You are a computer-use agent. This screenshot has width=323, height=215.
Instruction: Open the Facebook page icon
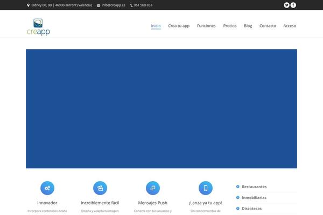(x=293, y=5)
